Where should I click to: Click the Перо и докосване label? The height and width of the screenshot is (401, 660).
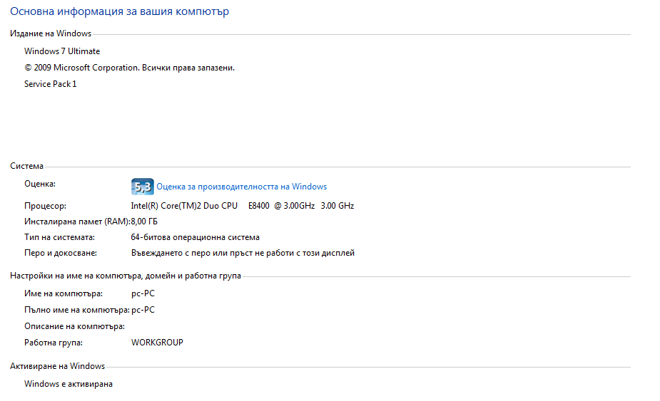[61, 253]
